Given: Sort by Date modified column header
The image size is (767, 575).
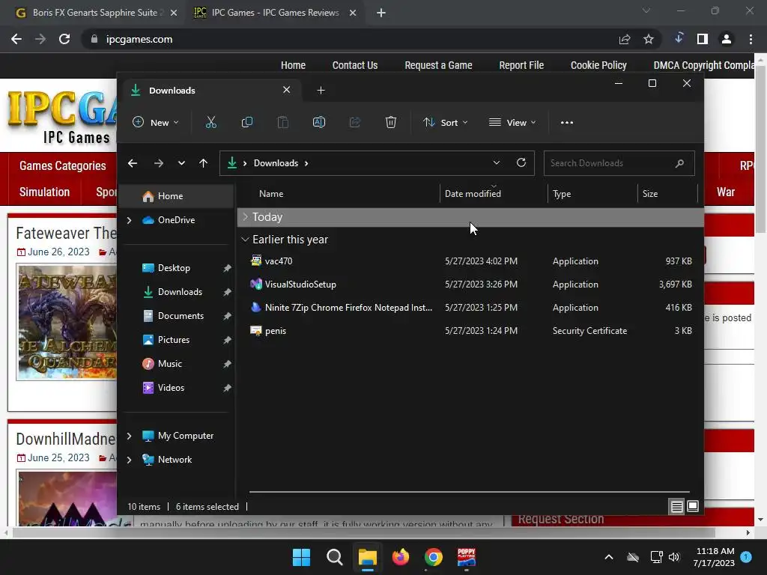Looking at the screenshot, I should tap(494, 194).
